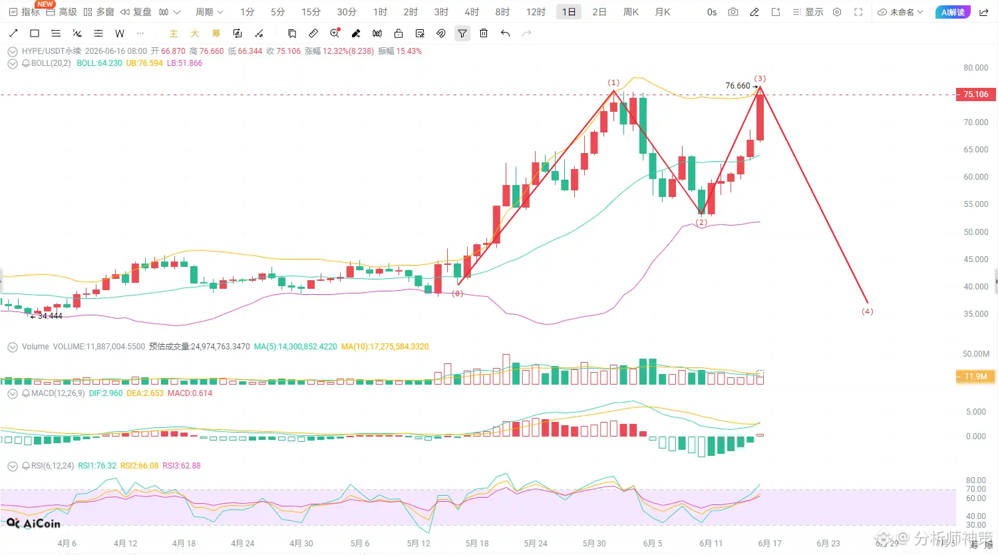Image resolution: width=998 pixels, height=555 pixels.
Task: Open the 显示 display options menu
Action: (808, 12)
